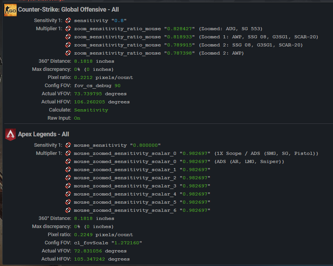
Task: Click Actual VFOV 73.739795 degrees
Action: 100,94
